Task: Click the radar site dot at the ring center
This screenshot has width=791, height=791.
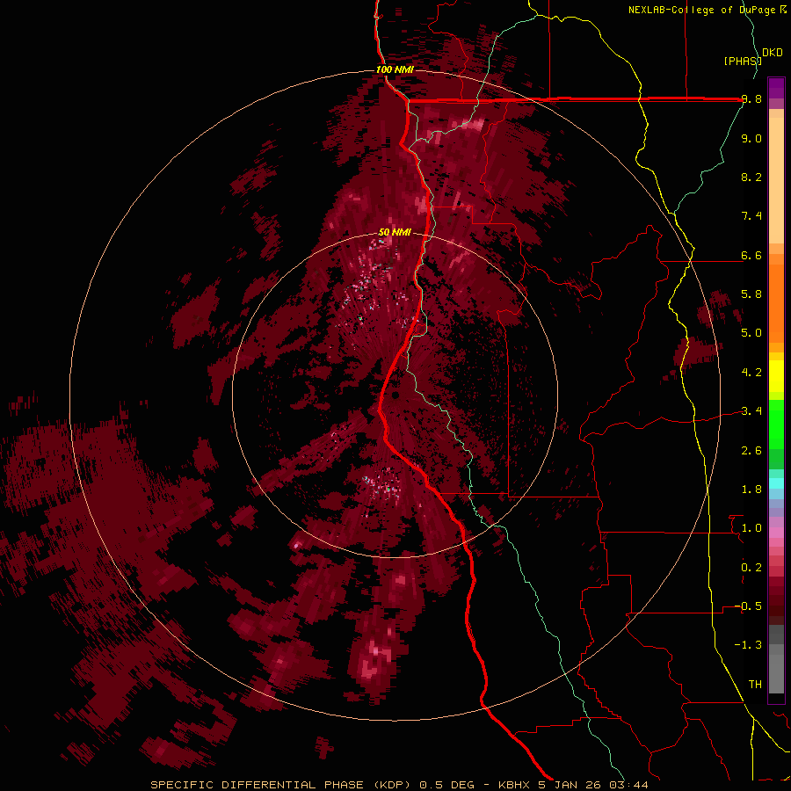Action: click(395, 395)
